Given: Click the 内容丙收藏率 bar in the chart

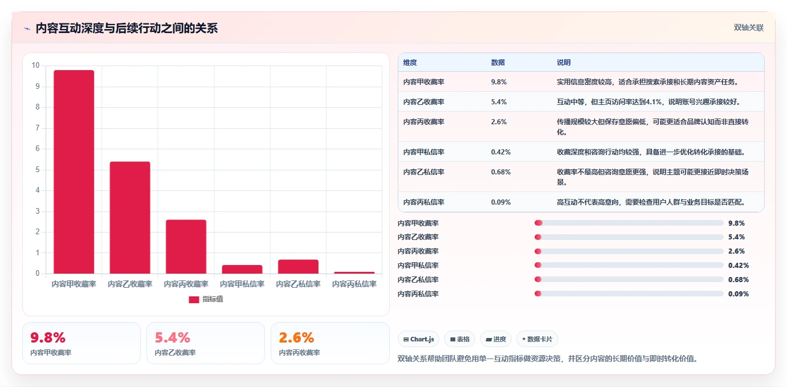Looking at the screenshot, I should (x=186, y=247).
